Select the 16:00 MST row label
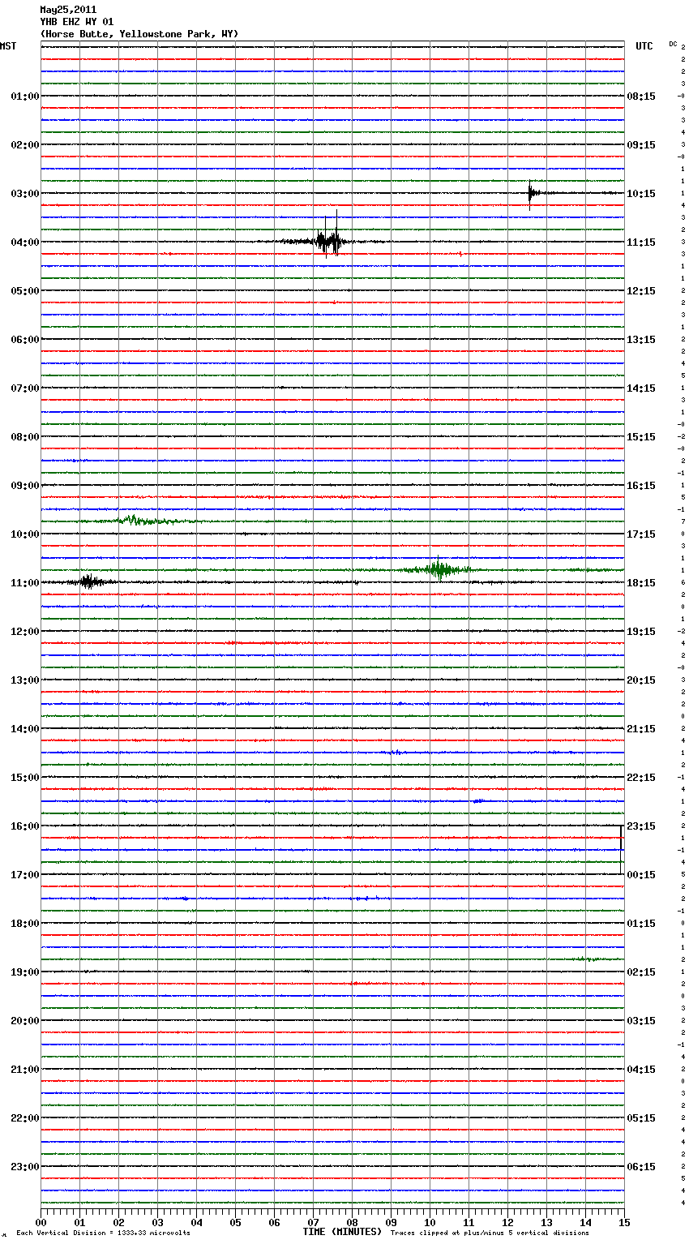The width and height of the screenshot is (689, 1244). tap(24, 826)
